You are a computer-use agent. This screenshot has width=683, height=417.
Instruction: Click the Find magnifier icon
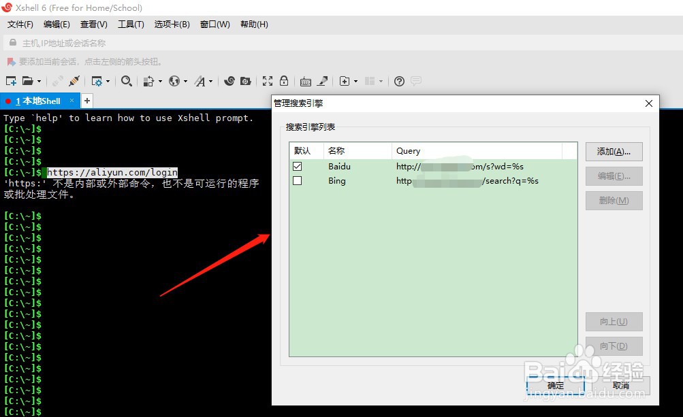(x=127, y=81)
